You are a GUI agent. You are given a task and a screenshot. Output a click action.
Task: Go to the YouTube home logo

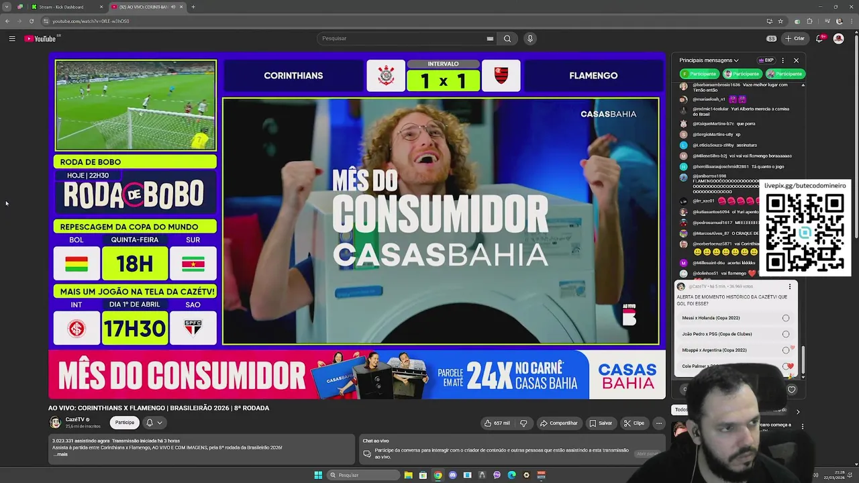pyautogui.click(x=40, y=38)
